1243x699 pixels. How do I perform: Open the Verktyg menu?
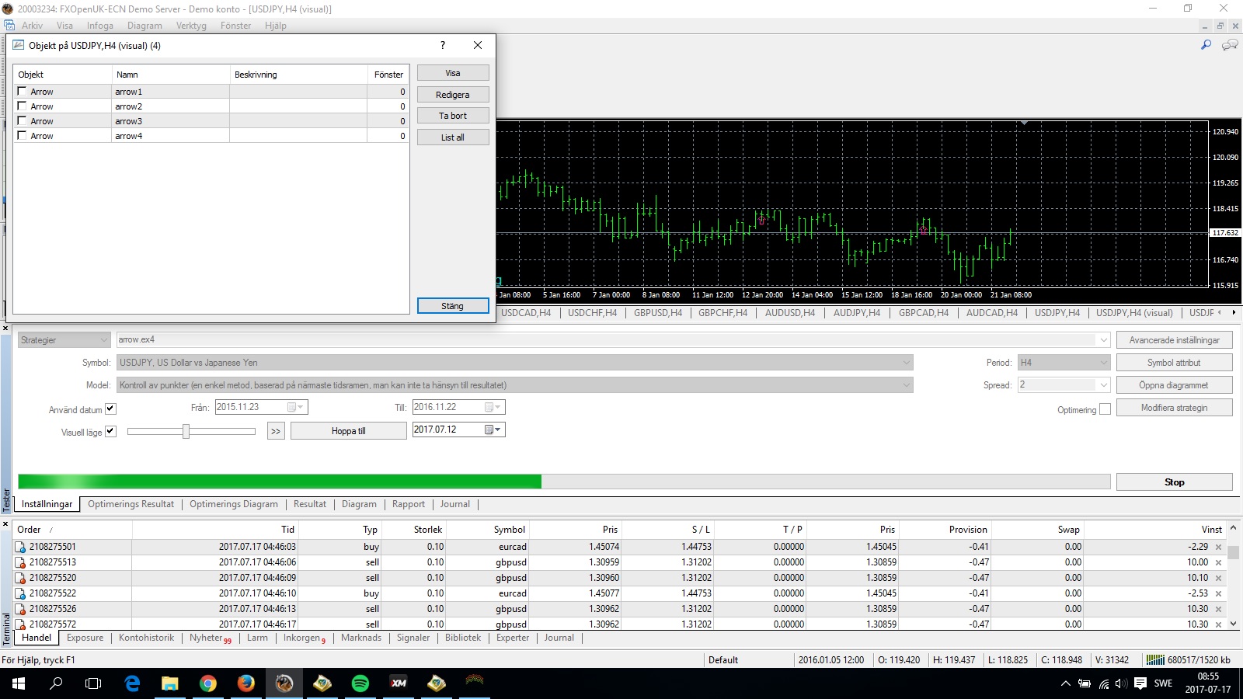point(191,26)
